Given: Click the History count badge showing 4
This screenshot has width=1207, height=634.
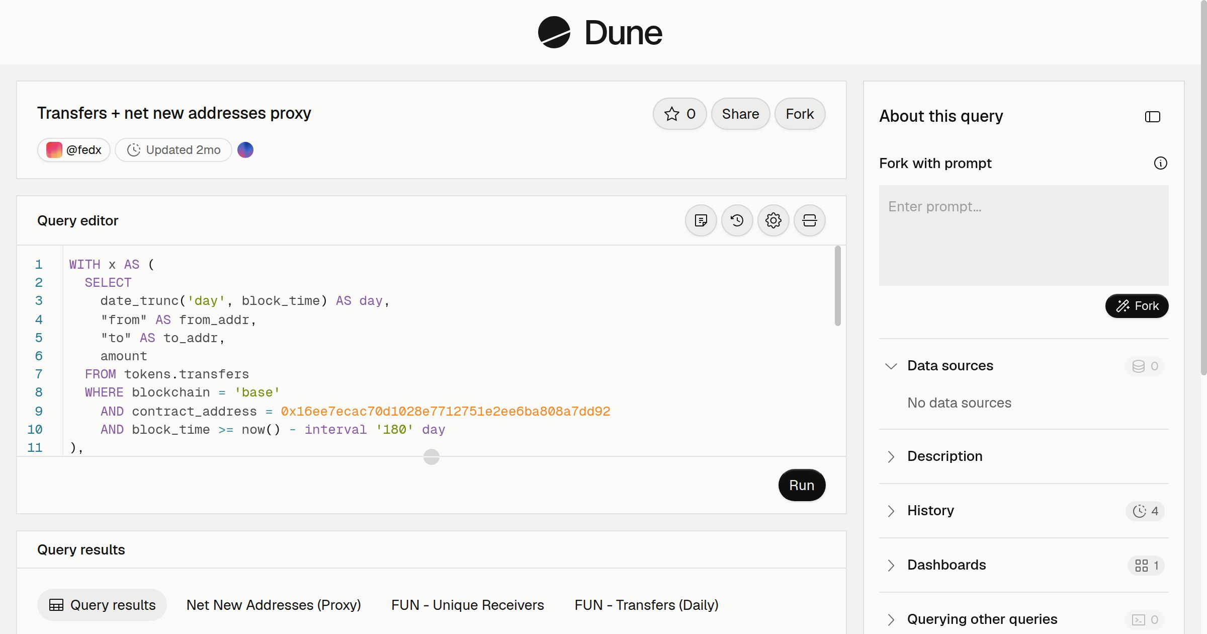Looking at the screenshot, I should [x=1145, y=511].
